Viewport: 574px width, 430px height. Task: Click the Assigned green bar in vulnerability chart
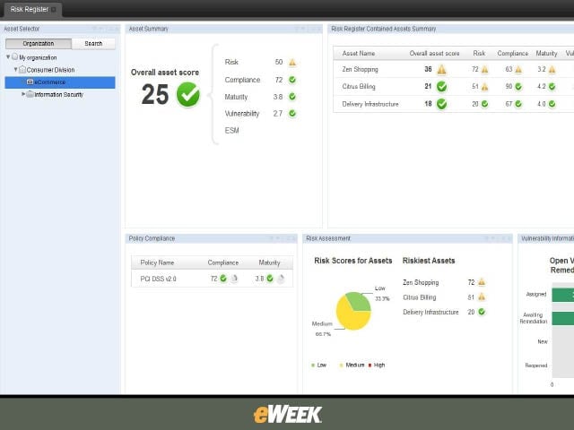(563, 295)
